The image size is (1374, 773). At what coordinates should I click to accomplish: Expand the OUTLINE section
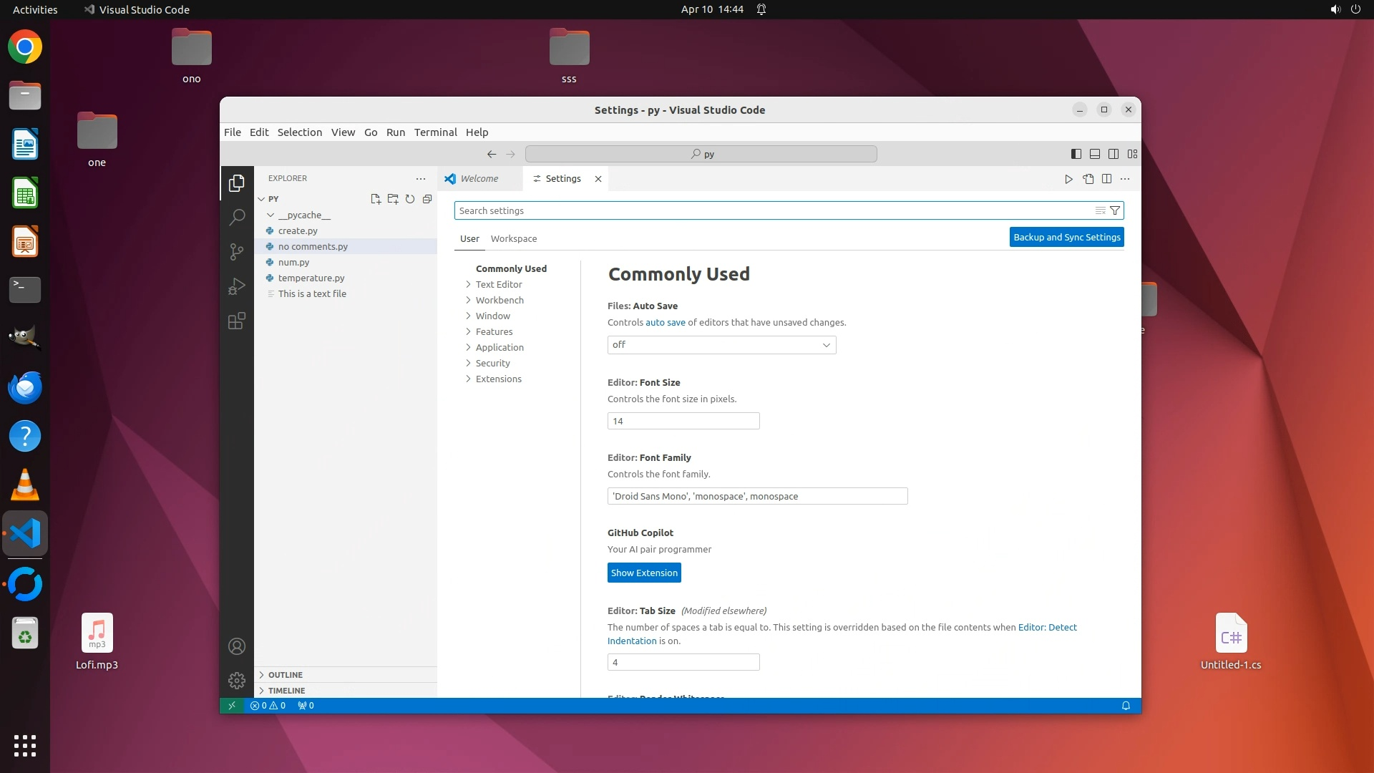pos(286,675)
